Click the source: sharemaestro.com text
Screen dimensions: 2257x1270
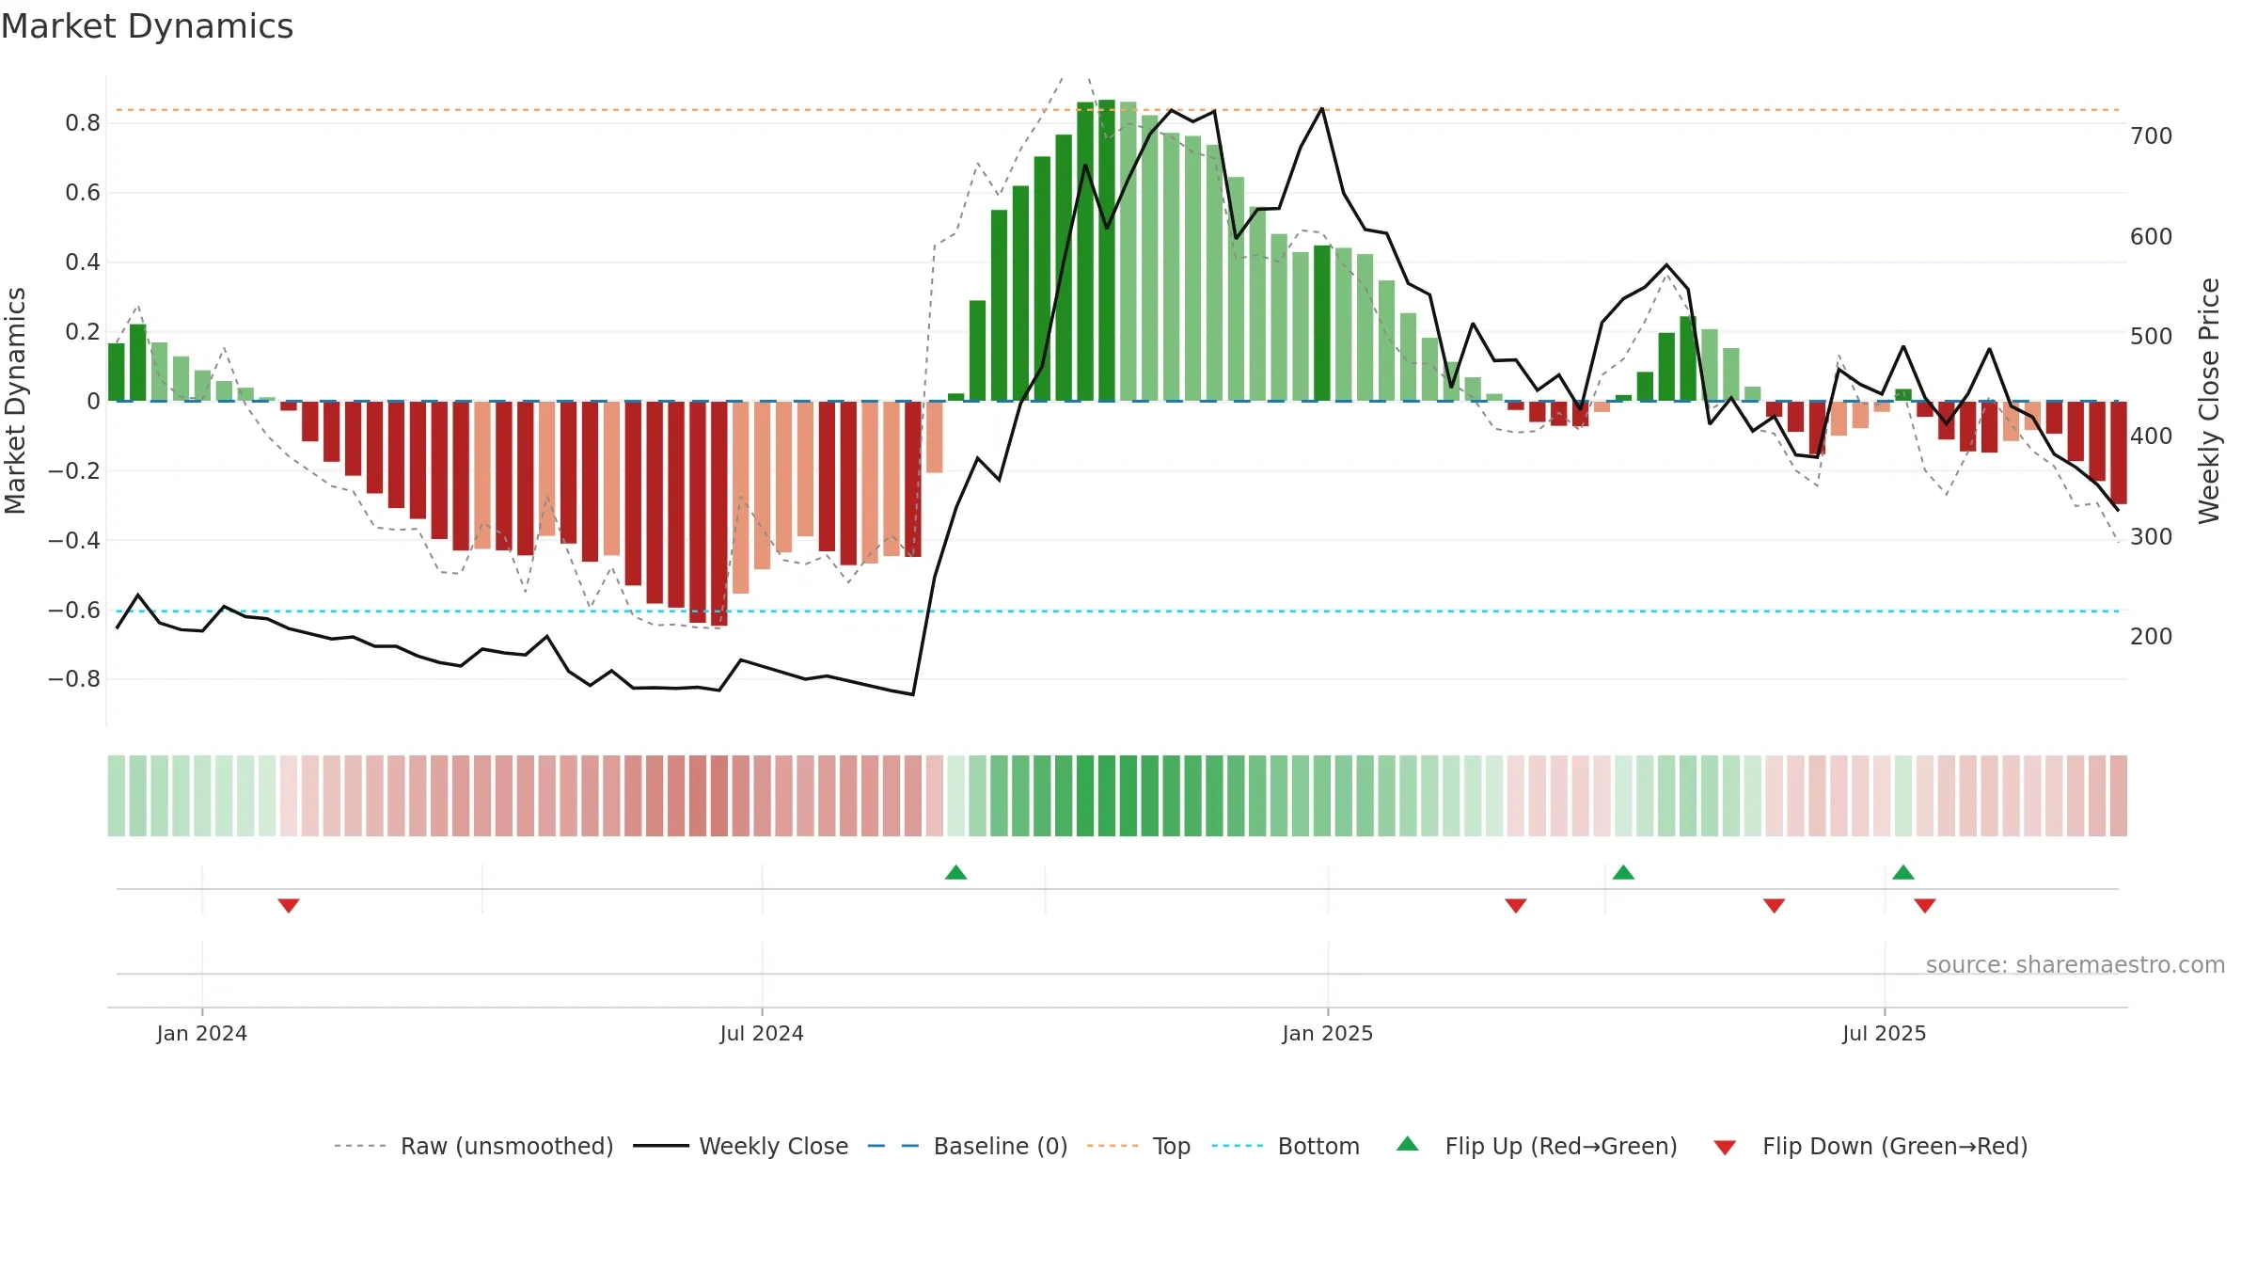(2075, 964)
